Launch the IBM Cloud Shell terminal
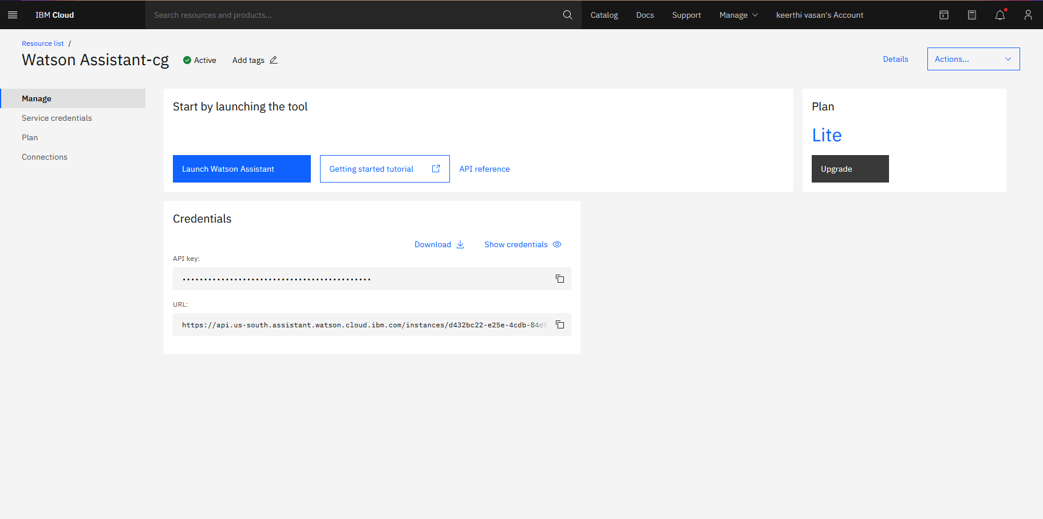 click(x=943, y=15)
